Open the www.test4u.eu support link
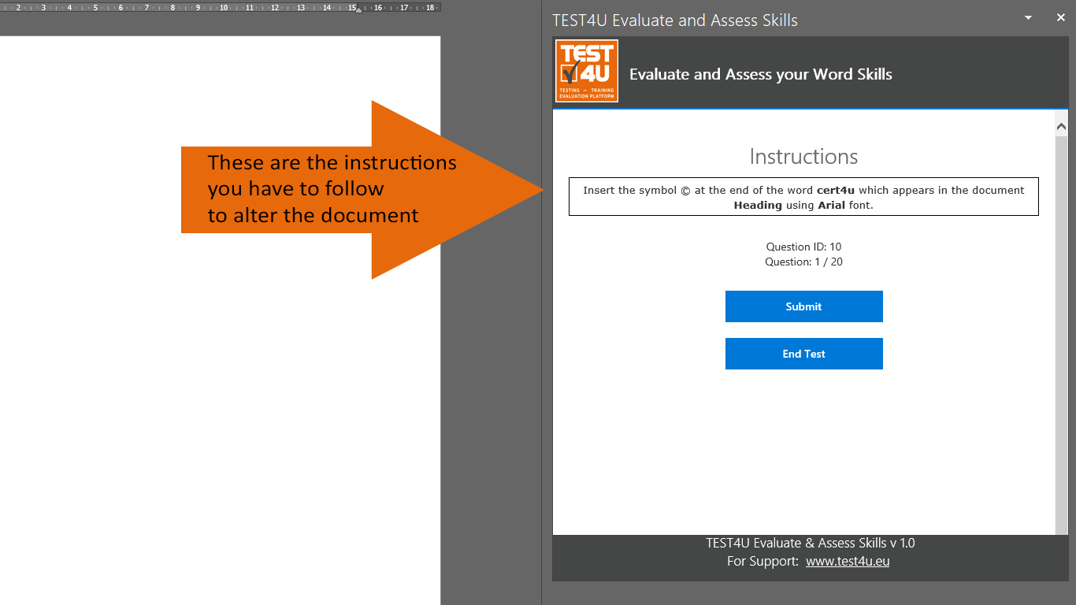 click(848, 562)
